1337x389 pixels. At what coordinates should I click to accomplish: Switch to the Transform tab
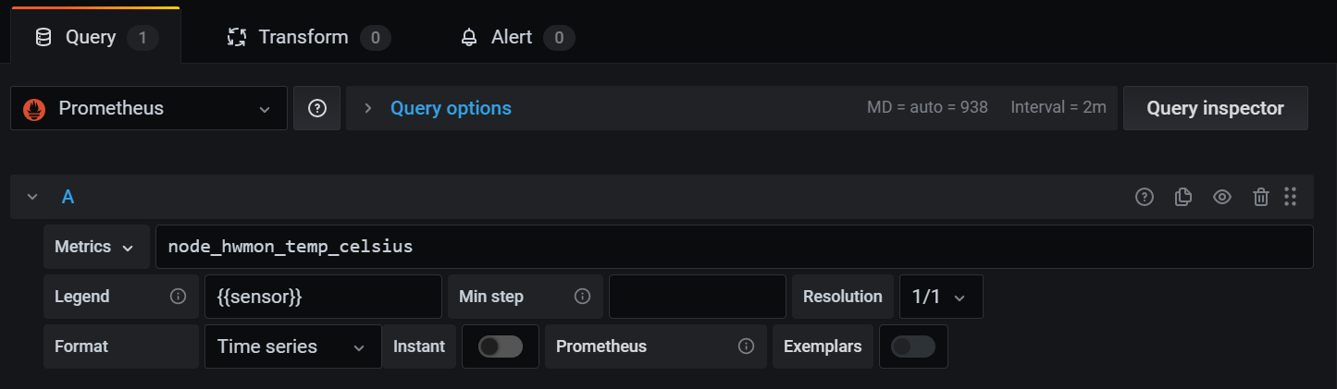[x=308, y=37]
